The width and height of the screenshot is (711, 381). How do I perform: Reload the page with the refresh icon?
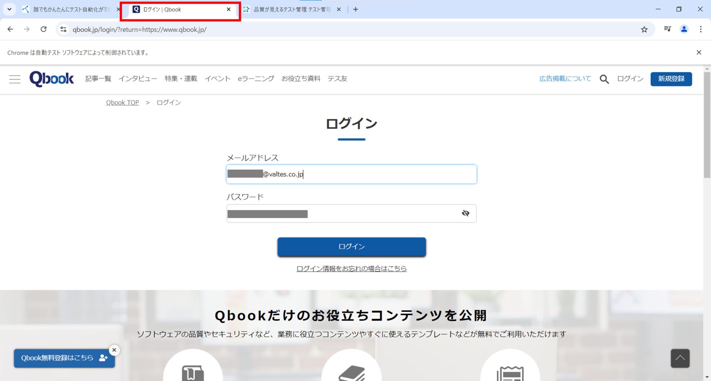click(x=44, y=29)
